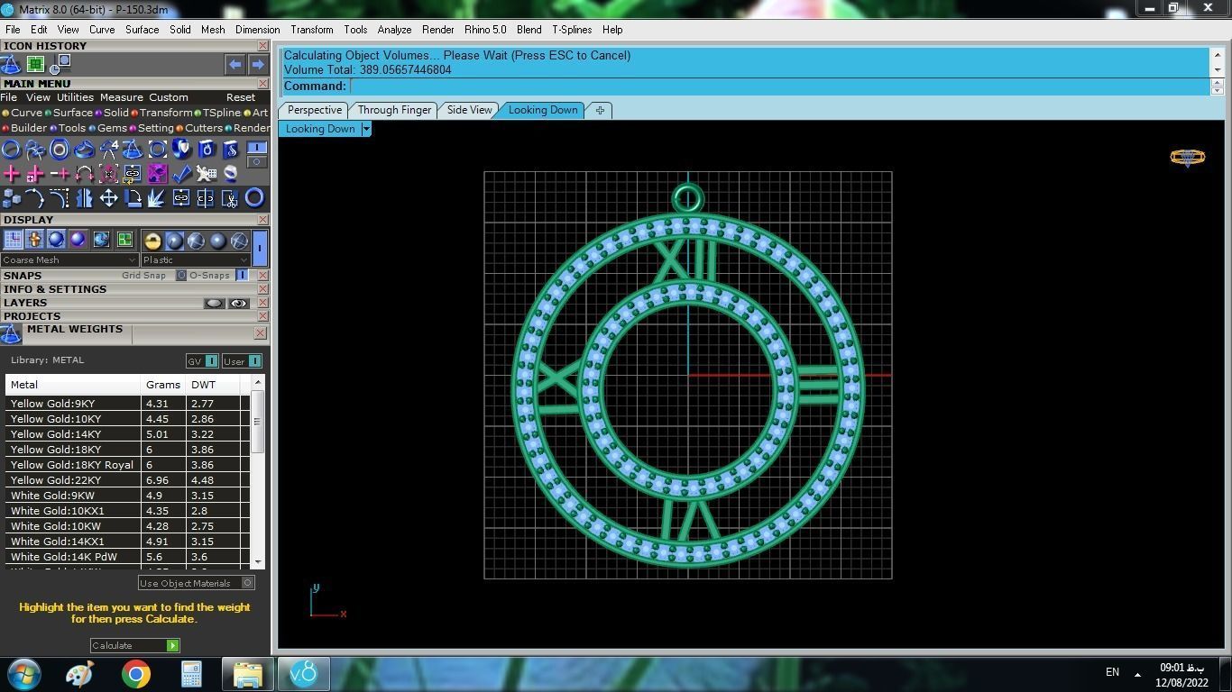1232x692 pixels.
Task: Click the purple rendered sphere display icon
Action: tap(78, 240)
